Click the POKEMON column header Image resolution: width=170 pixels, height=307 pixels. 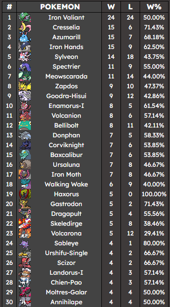click(x=60, y=7)
